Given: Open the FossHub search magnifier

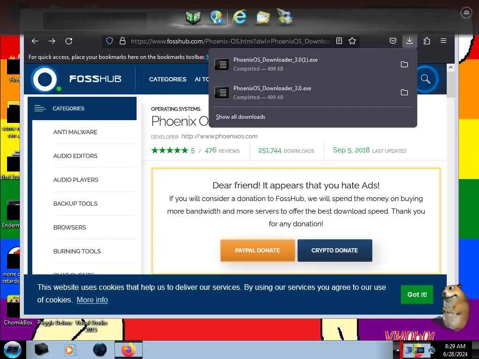Looking at the screenshot, I should [426, 79].
